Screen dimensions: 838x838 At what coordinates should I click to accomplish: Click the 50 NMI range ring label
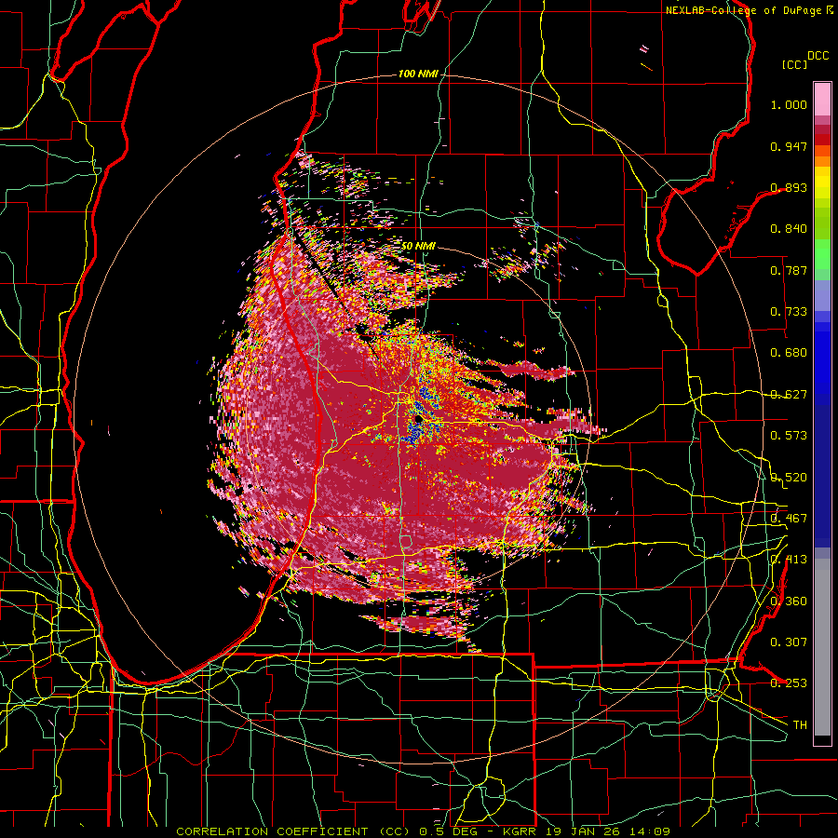coord(418,246)
